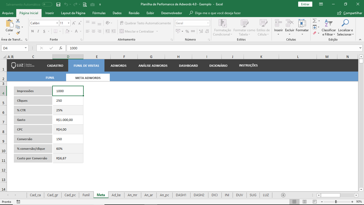Click the Print Preview icon
The width and height of the screenshot is (364, 205).
(x=85, y=4)
